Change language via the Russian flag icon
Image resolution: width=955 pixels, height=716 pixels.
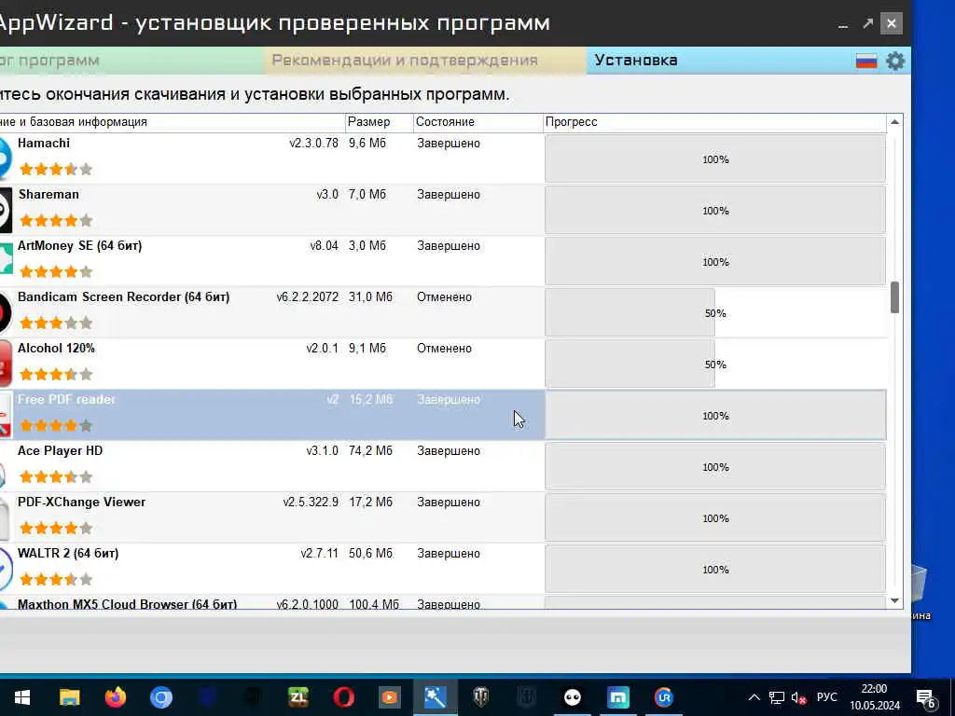tap(866, 61)
